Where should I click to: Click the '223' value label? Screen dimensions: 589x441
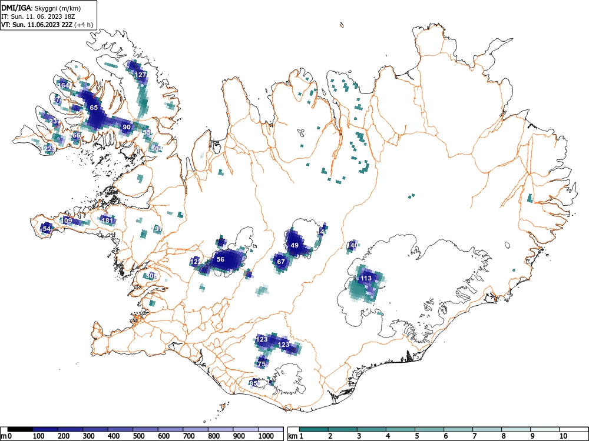pyautogui.click(x=49, y=149)
